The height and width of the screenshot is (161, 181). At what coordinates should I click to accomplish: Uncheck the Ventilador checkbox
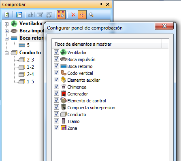coord(56,52)
